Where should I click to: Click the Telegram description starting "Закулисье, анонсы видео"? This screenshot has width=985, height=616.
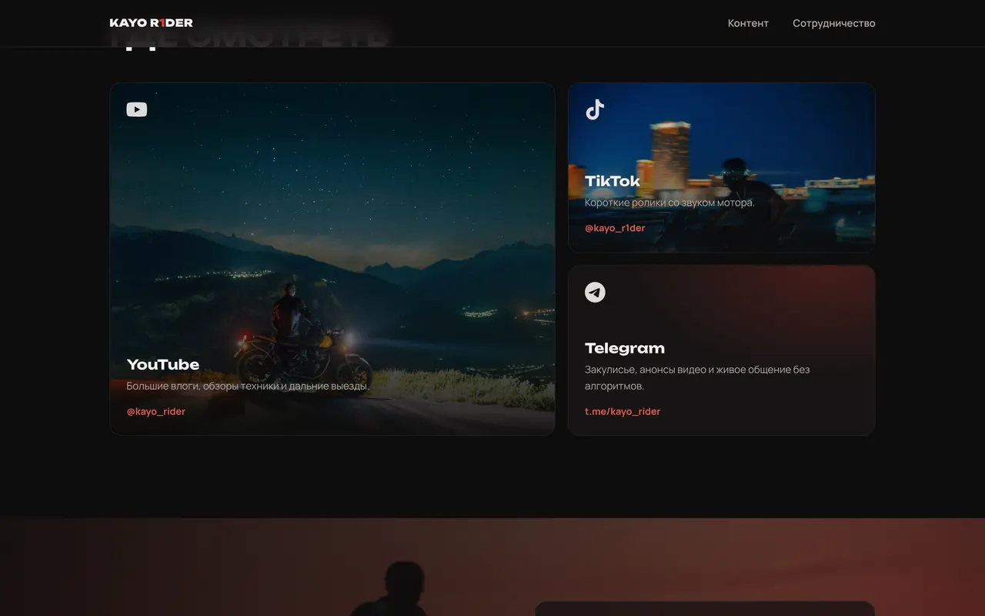(x=697, y=377)
